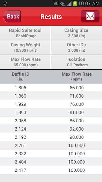This screenshot has width=102, height=182.
Task: Tap the muted sound status icon
Action: [56, 4]
